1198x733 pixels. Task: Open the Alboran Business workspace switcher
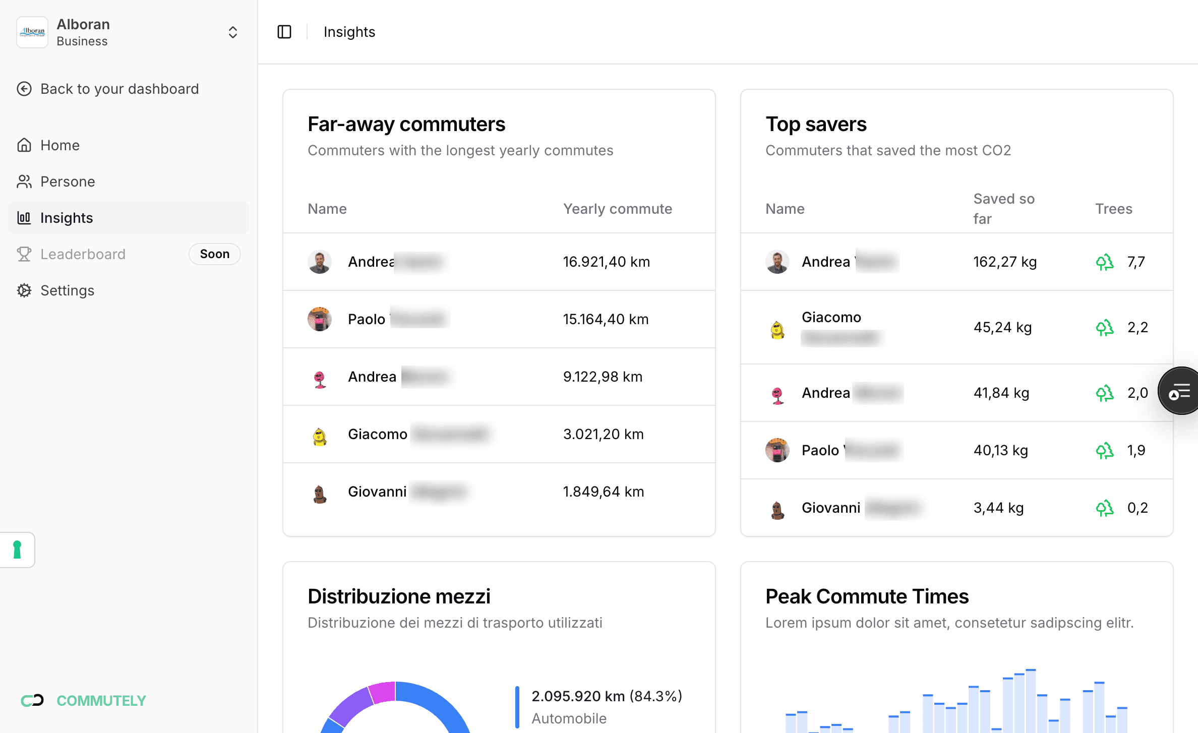pos(232,32)
